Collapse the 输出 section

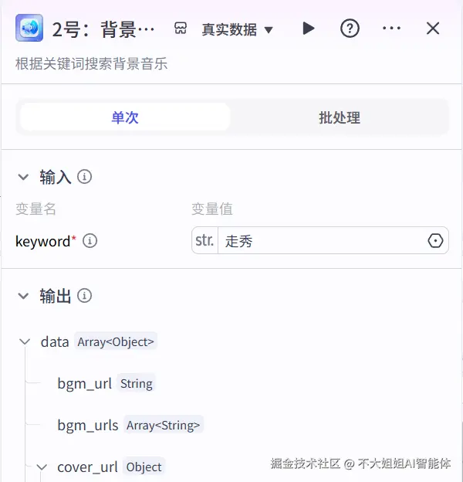23,296
